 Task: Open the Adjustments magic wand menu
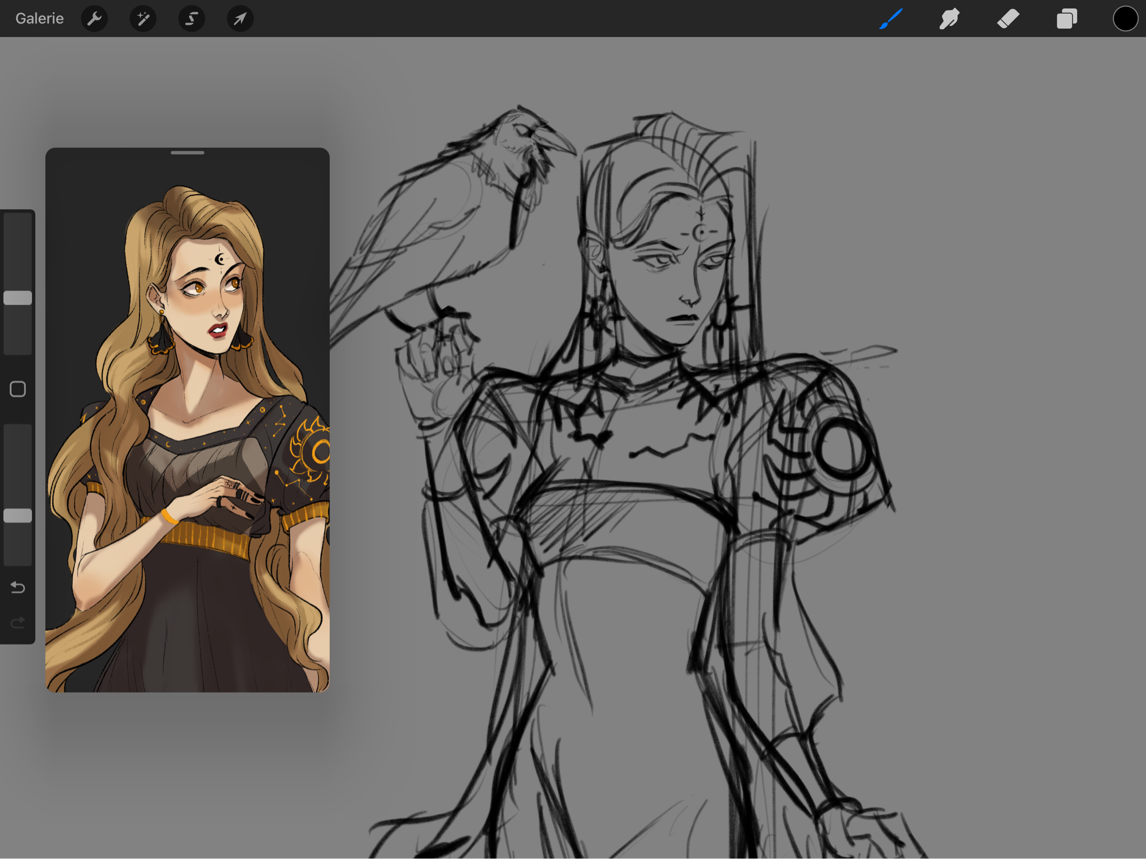143,19
